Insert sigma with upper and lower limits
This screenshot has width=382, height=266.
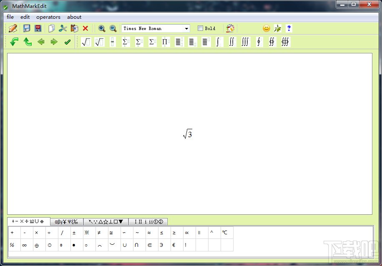126,42
